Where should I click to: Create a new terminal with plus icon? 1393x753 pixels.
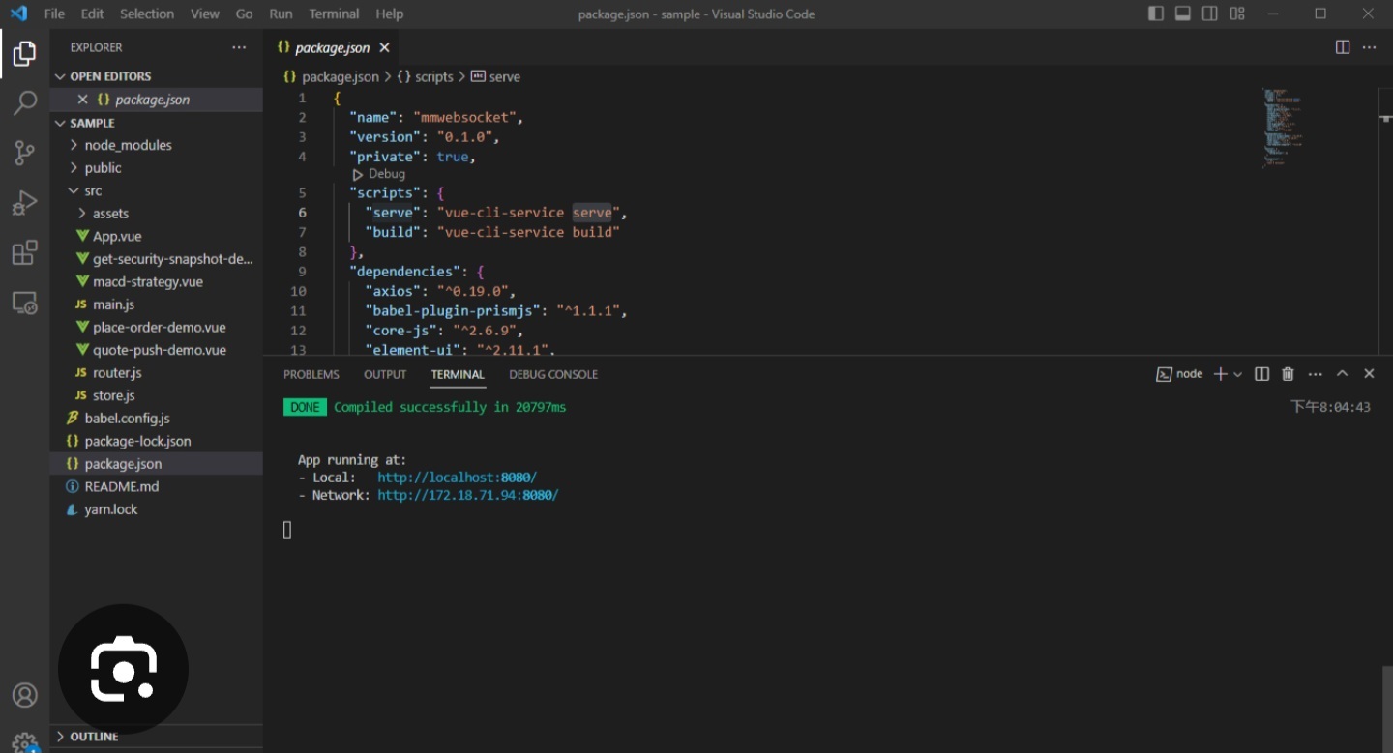tap(1221, 374)
